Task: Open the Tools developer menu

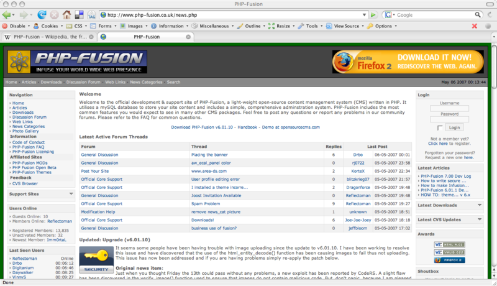Action: click(x=310, y=26)
